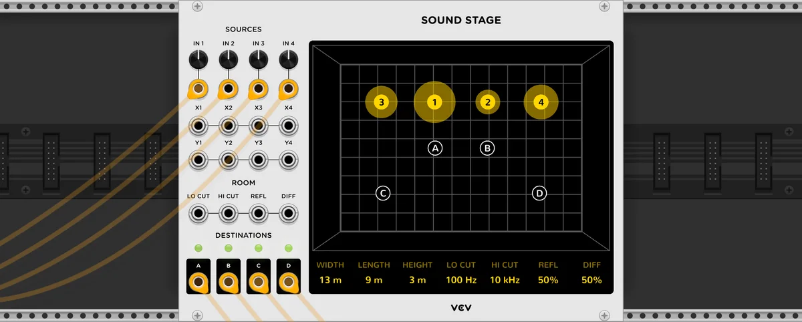Click the IN 3 level knob
The width and height of the screenshot is (802, 322).
(x=259, y=60)
